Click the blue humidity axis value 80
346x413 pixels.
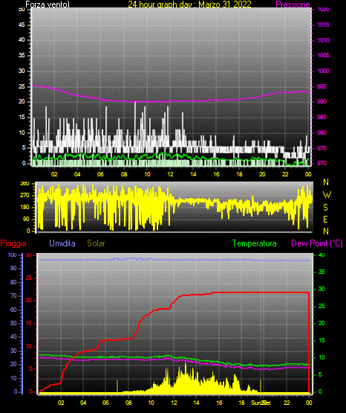13,282
